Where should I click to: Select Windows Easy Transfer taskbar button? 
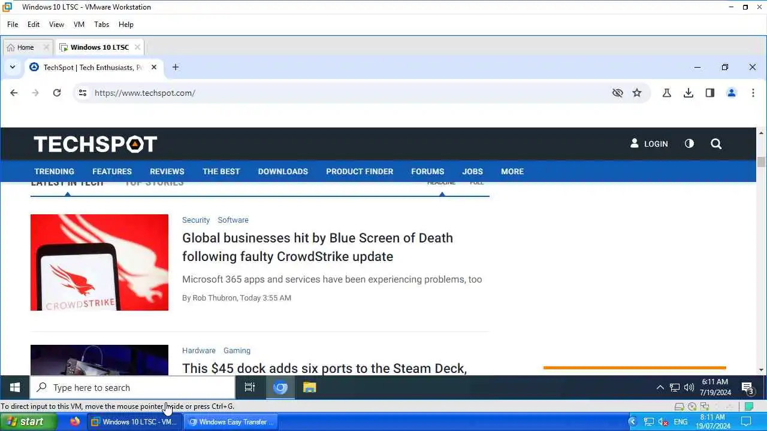231,421
